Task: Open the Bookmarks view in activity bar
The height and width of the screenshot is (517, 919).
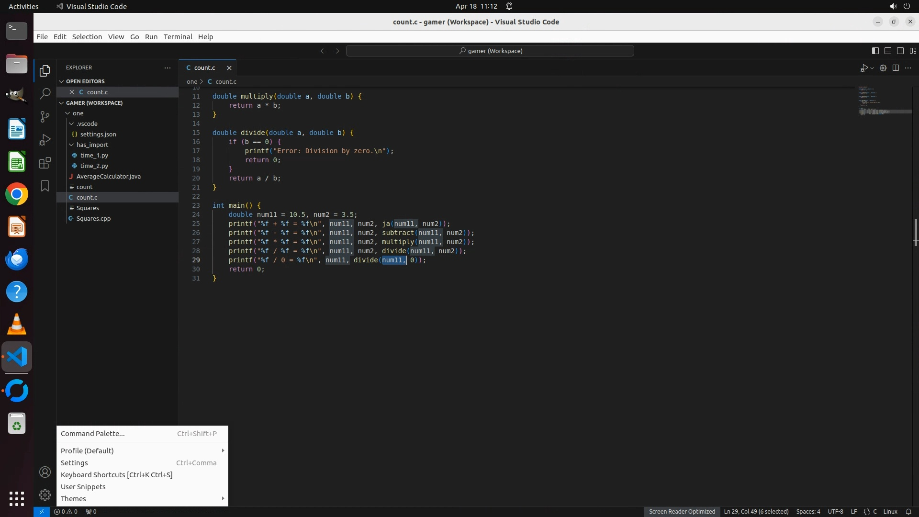Action: click(45, 186)
